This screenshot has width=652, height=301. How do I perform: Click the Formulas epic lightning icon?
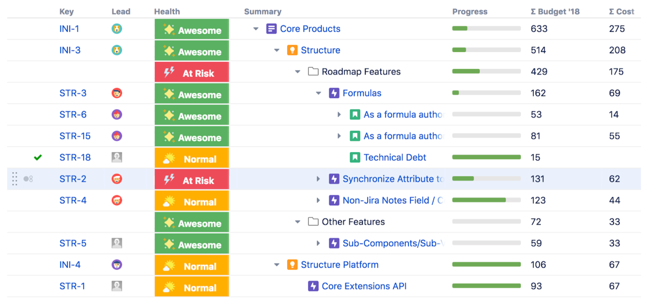coord(334,93)
